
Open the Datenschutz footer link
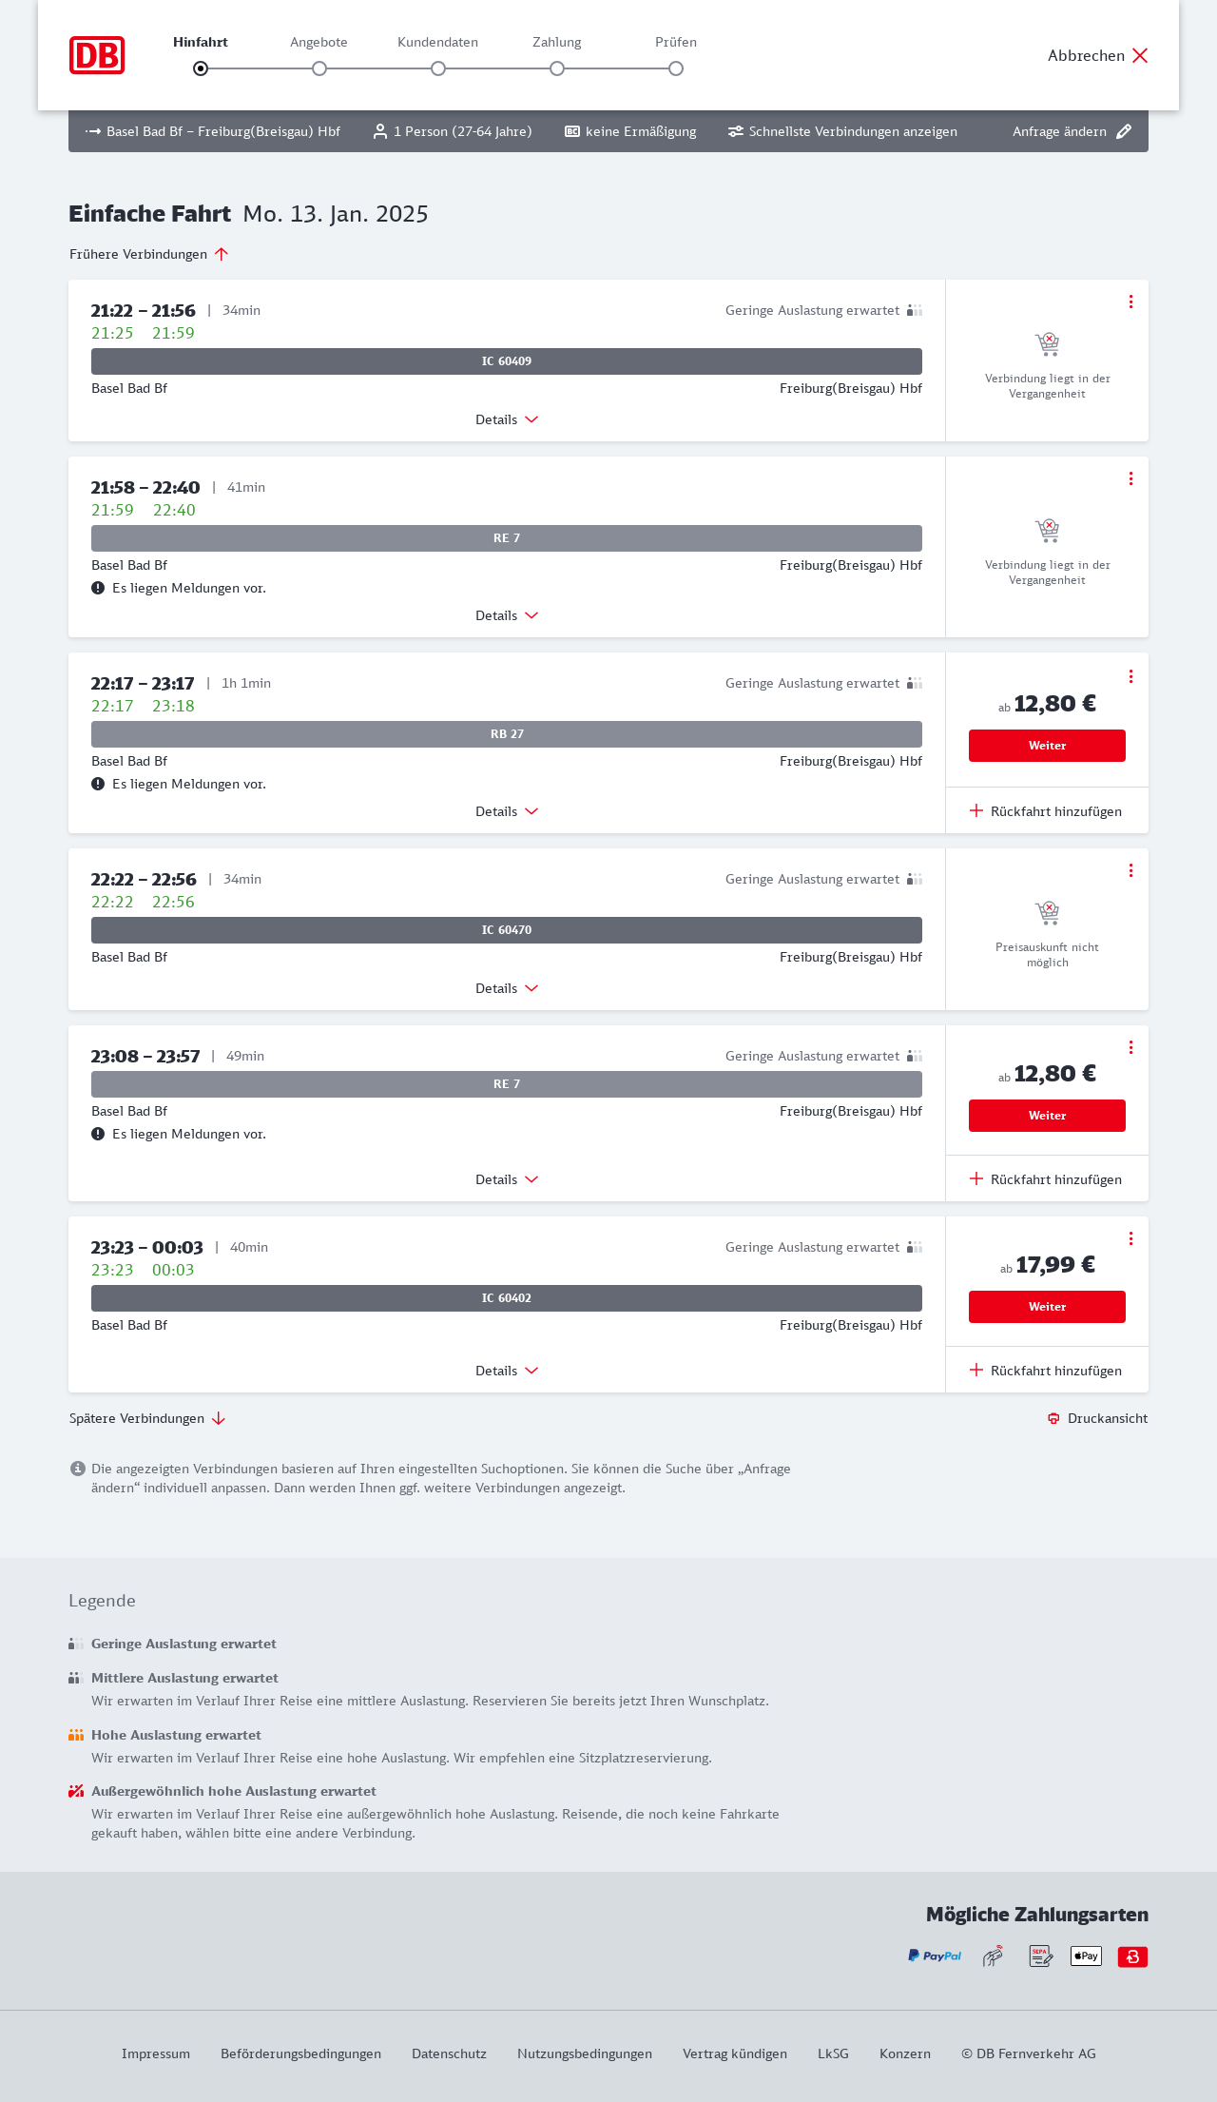(449, 2053)
